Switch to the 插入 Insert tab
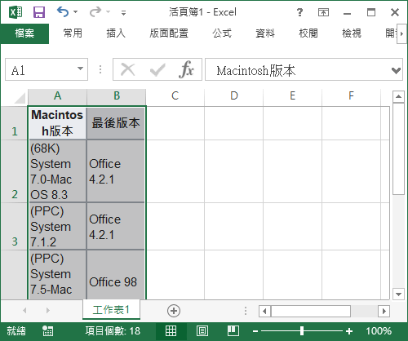Screen dimensions: 408x341 116,33
